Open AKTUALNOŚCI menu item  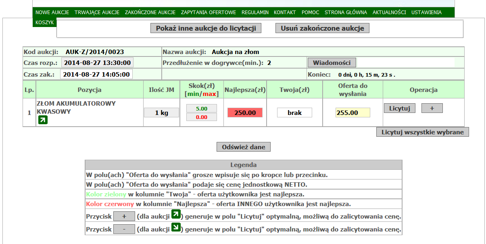point(389,13)
